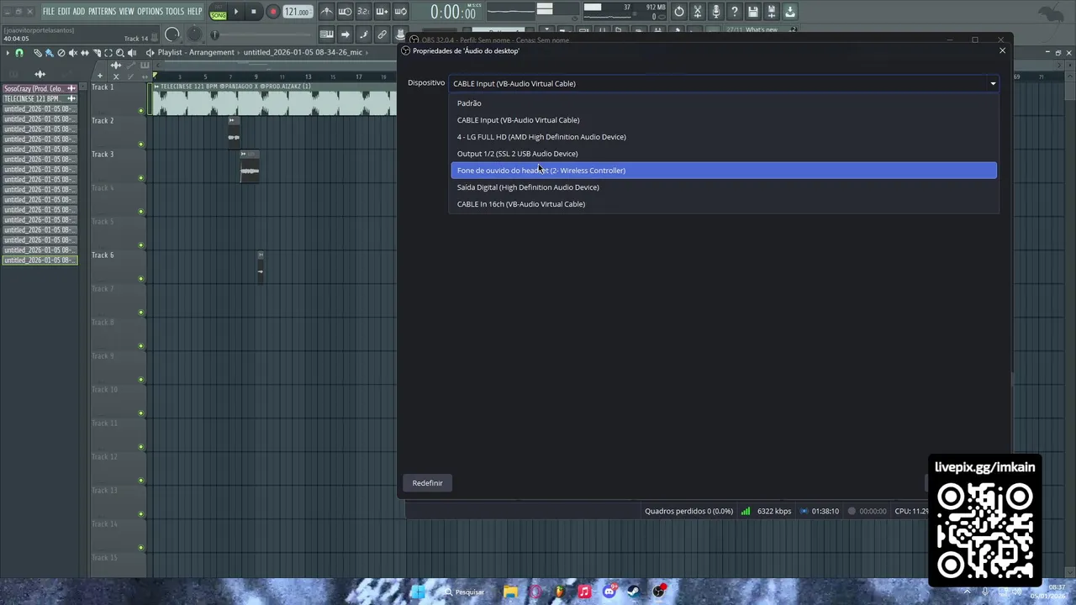Click the Track 14 hint label
1076x605 pixels.
(x=135, y=39)
